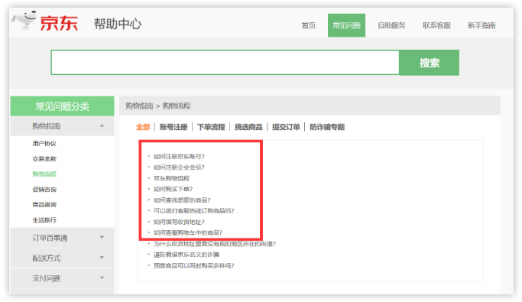Switch to the 挑选商品 filter tab

coord(248,127)
